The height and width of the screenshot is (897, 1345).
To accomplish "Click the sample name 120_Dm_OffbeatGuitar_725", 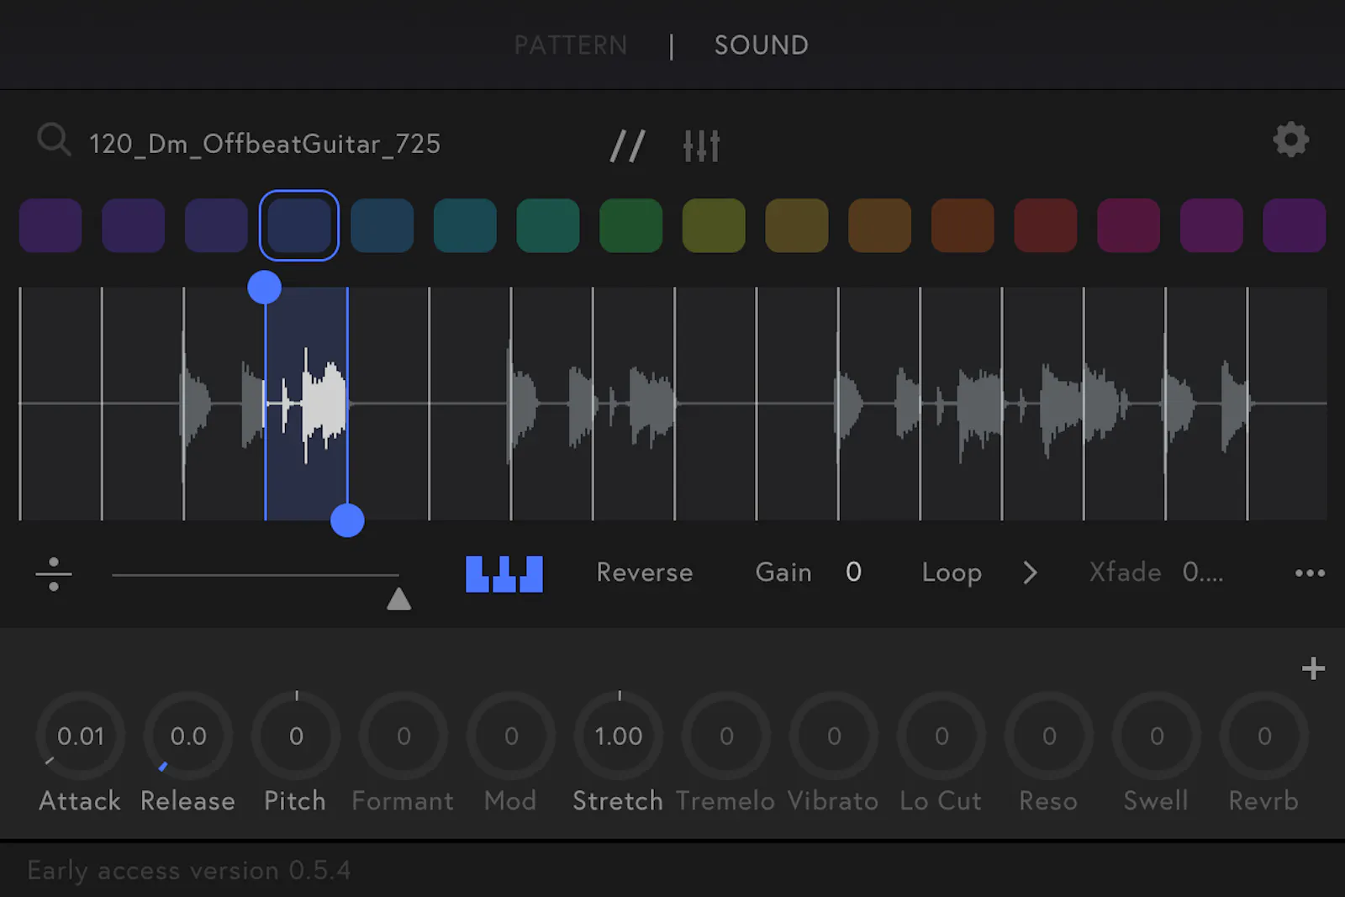I will tap(265, 144).
